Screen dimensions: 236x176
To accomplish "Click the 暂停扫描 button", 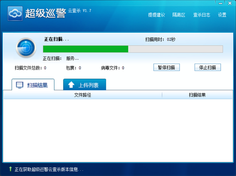I will (x=166, y=67).
